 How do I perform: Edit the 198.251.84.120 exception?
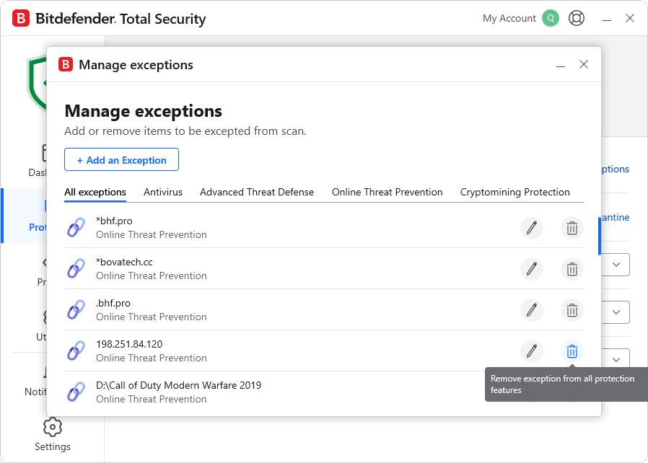(531, 351)
